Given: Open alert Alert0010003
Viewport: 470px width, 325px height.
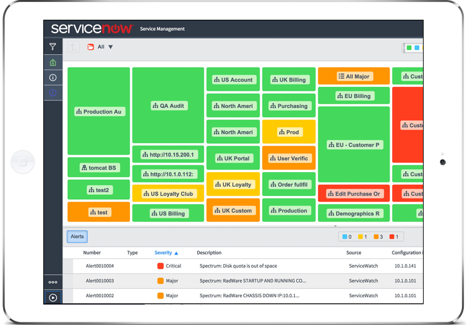Looking at the screenshot, I should [100, 281].
